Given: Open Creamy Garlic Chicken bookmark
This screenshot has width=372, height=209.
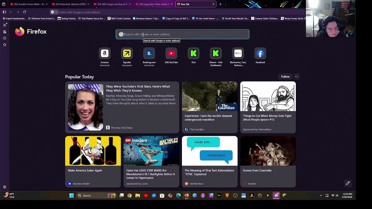Looking at the screenshot, I should [x=264, y=19].
